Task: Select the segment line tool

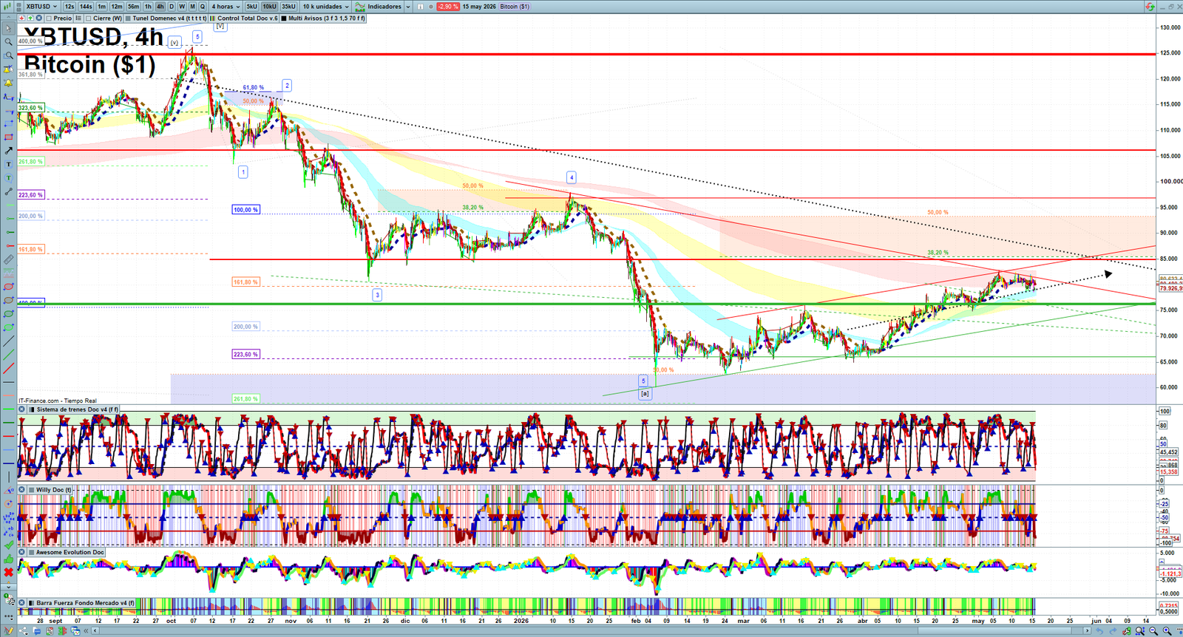Action: tap(8, 191)
